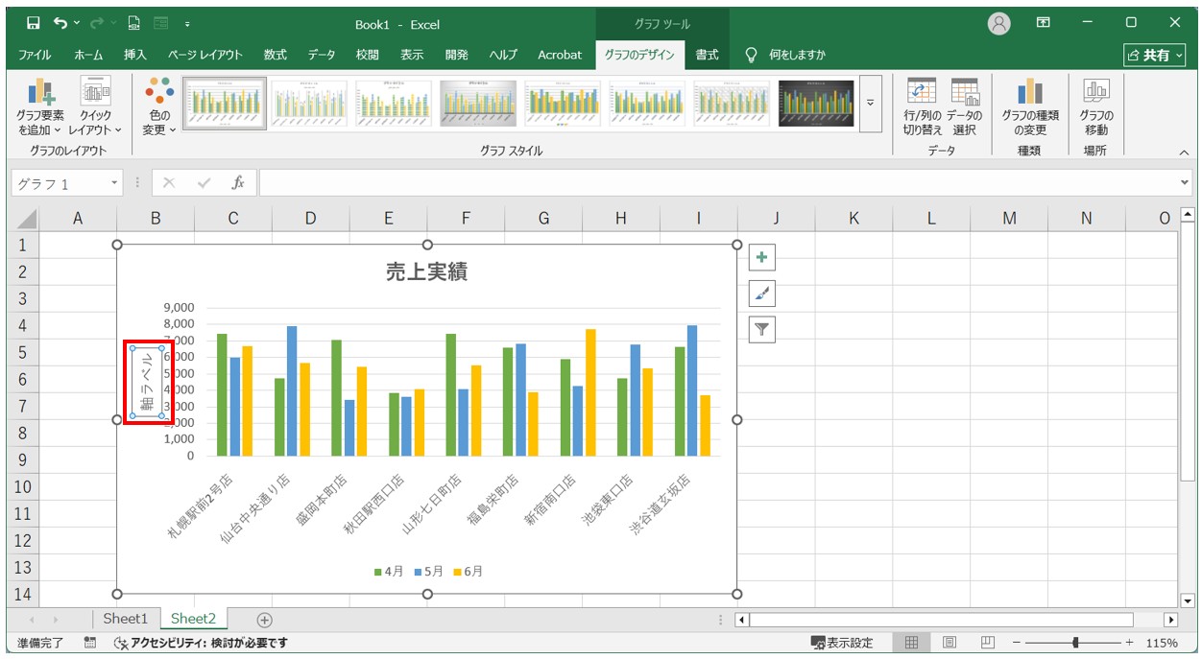The image size is (1202, 659).
Task: Customize the Quick Access Toolbar dropdown
Action: 187,23
